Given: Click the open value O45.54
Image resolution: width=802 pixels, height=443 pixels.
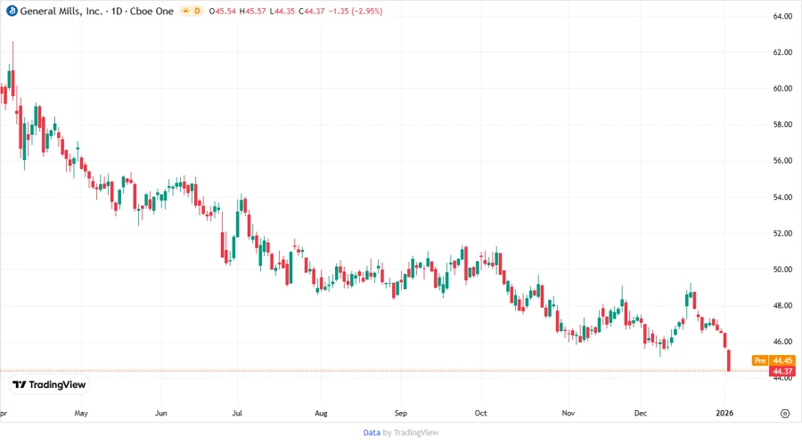Looking at the screenshot, I should [223, 11].
